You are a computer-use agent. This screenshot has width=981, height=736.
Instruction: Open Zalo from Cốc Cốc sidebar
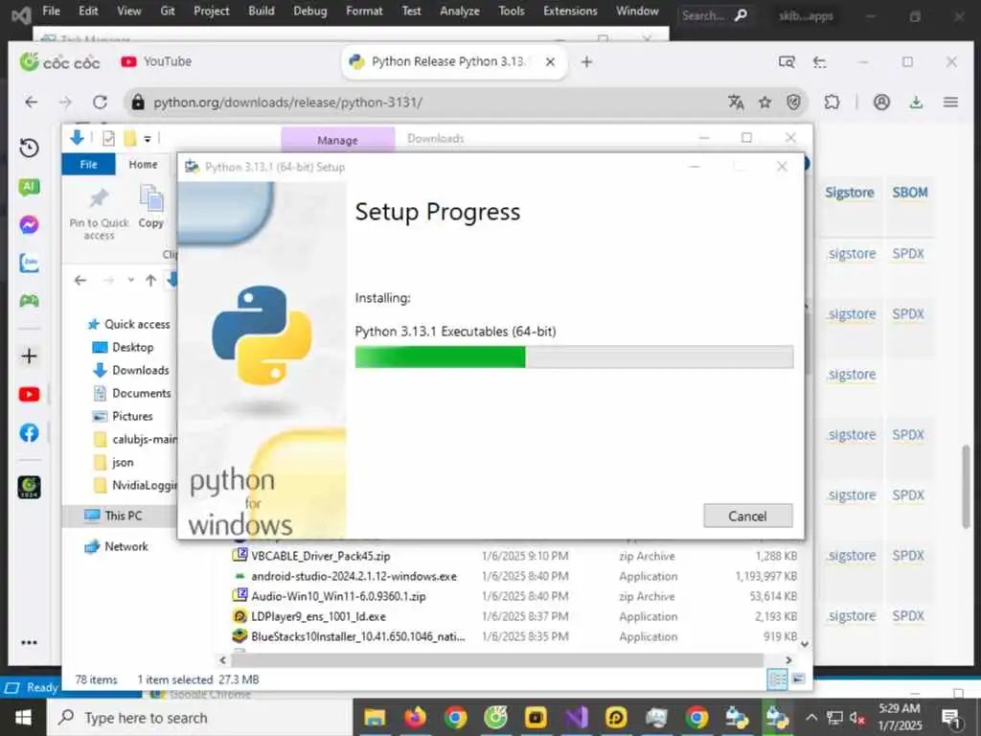pos(29,263)
